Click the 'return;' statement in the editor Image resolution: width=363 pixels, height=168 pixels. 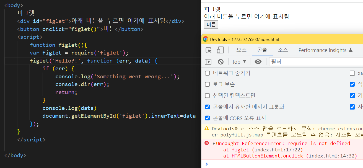pyautogui.click(x=66, y=92)
